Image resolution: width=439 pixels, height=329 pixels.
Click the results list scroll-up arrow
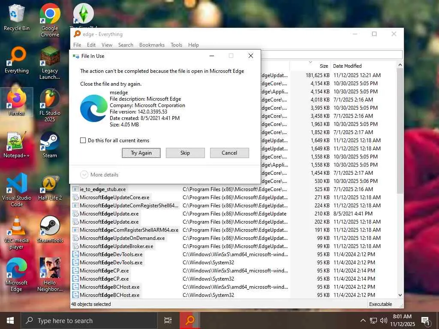[400, 65]
